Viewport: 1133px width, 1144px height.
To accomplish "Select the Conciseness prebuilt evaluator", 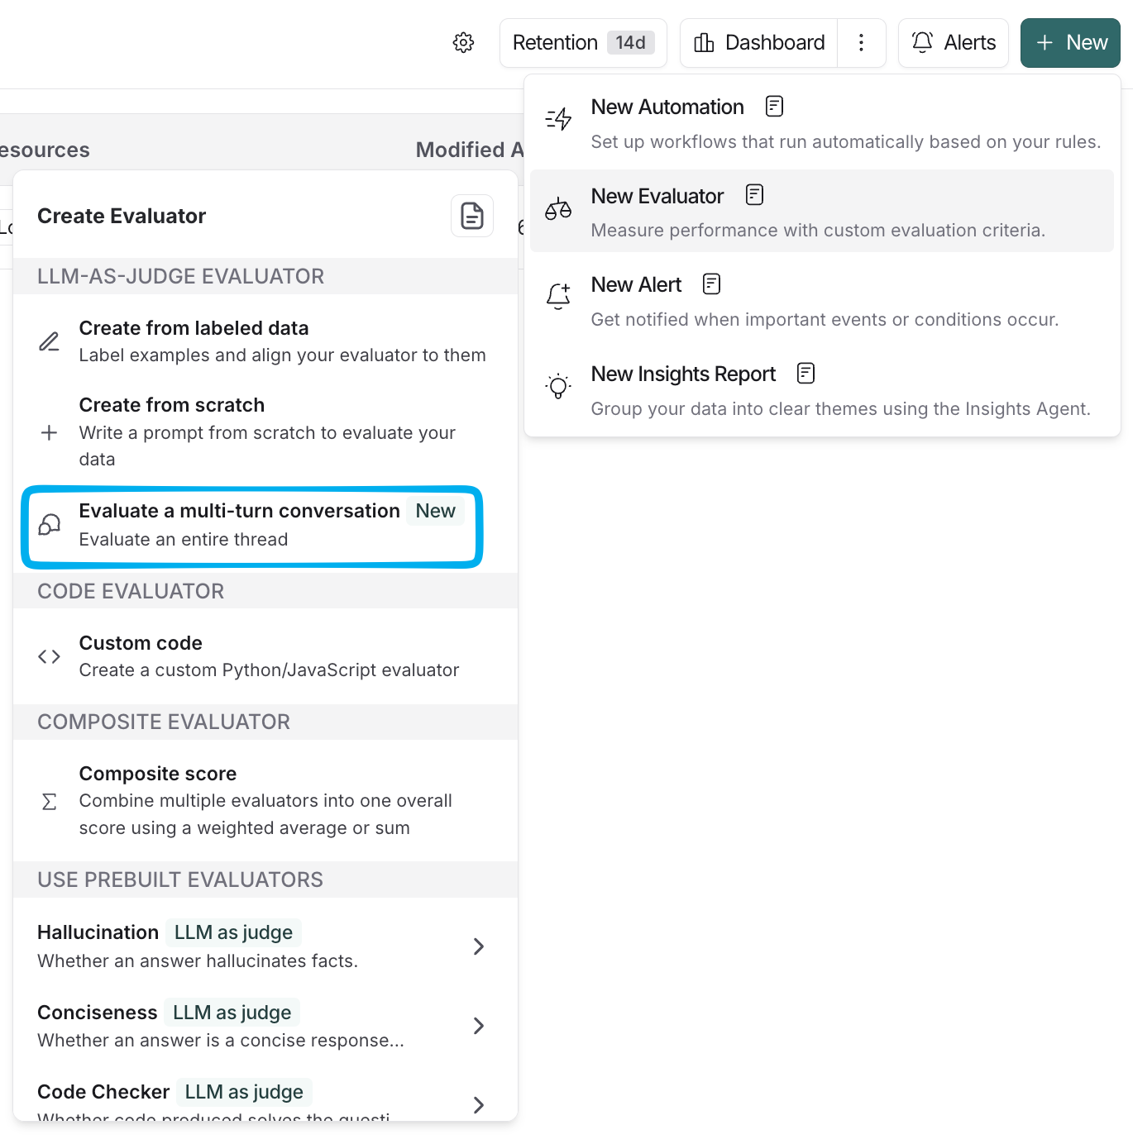I will click(x=265, y=1025).
